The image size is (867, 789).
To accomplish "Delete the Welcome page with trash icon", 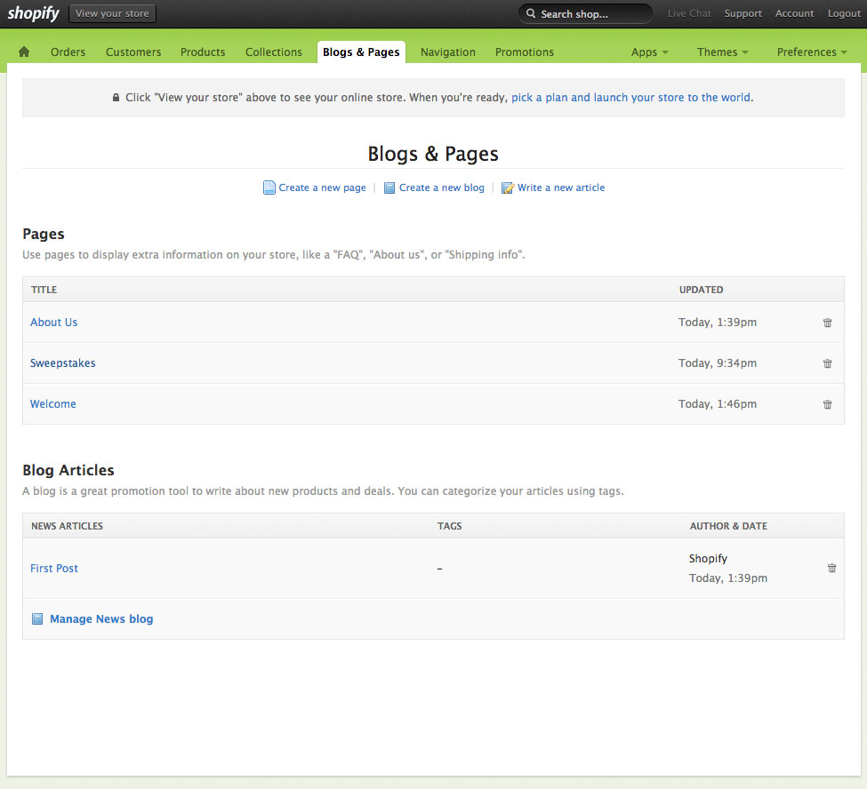I will (x=827, y=404).
